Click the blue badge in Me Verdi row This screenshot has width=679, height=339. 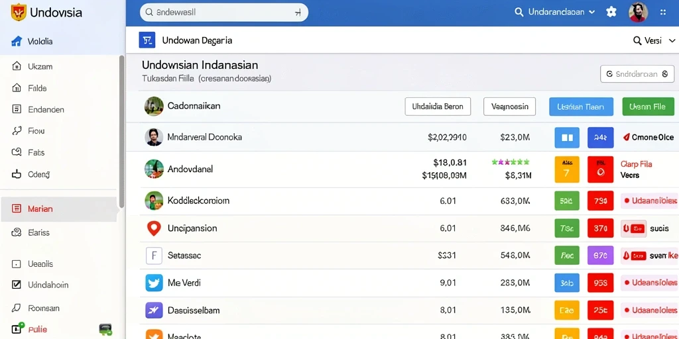[567, 283]
